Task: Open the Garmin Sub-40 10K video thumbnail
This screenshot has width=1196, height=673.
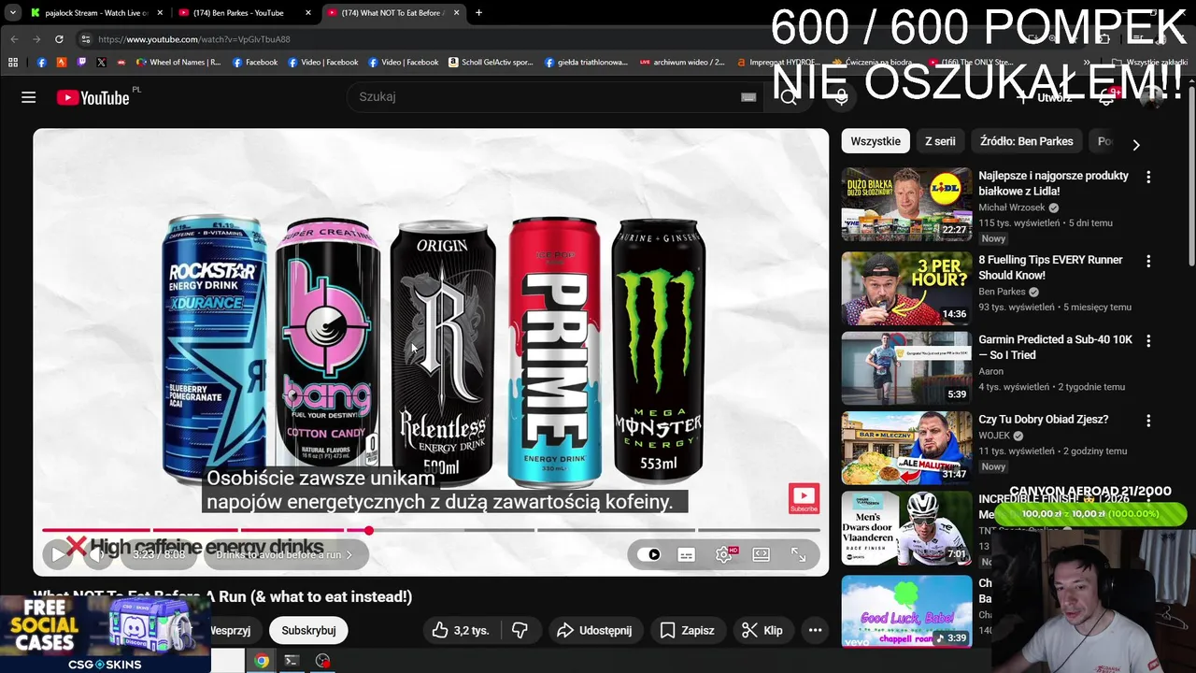Action: (x=906, y=368)
